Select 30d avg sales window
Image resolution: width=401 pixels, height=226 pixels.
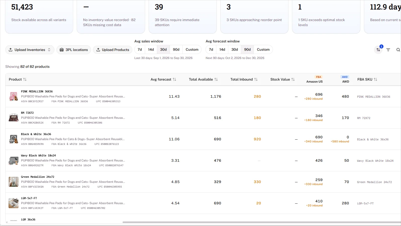coord(163,49)
